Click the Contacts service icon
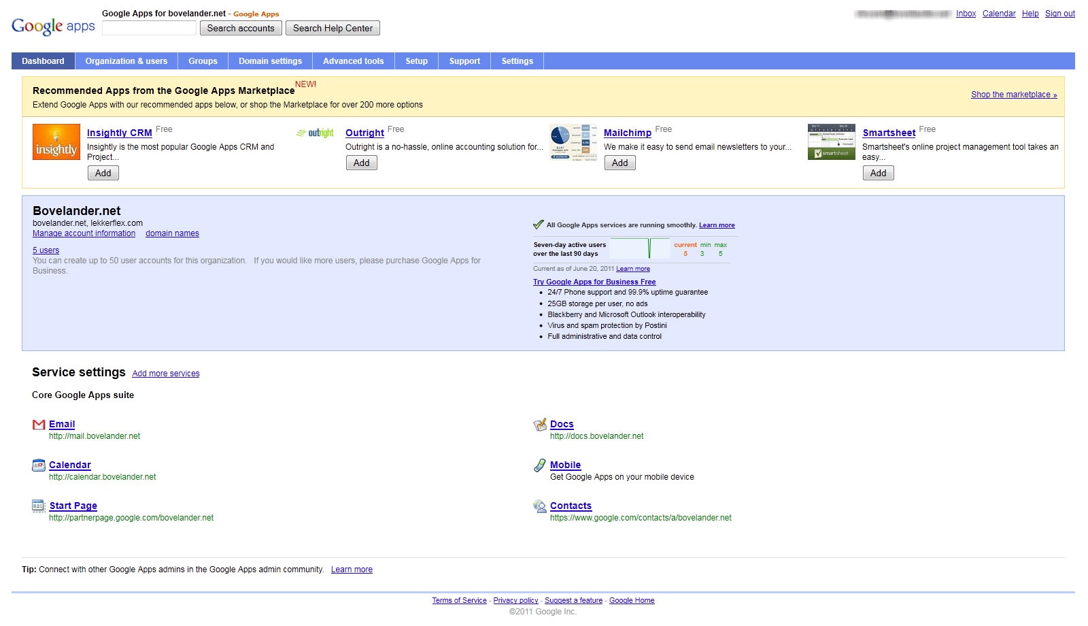The image size is (1088, 626). click(540, 506)
